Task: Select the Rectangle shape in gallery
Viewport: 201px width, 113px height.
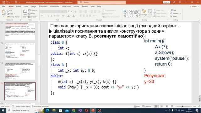Action: [132, 11]
